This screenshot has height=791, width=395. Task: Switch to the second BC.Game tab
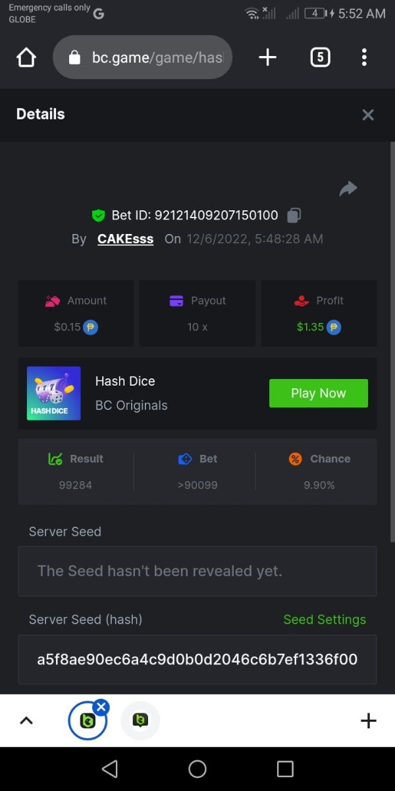pyautogui.click(x=140, y=720)
